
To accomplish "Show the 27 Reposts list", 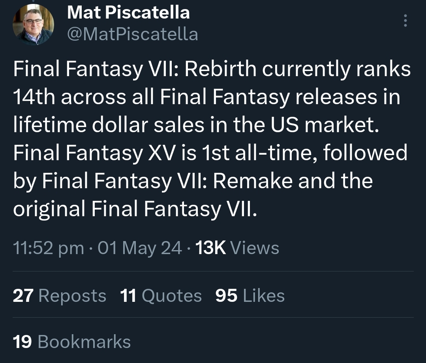I will click(x=60, y=296).
